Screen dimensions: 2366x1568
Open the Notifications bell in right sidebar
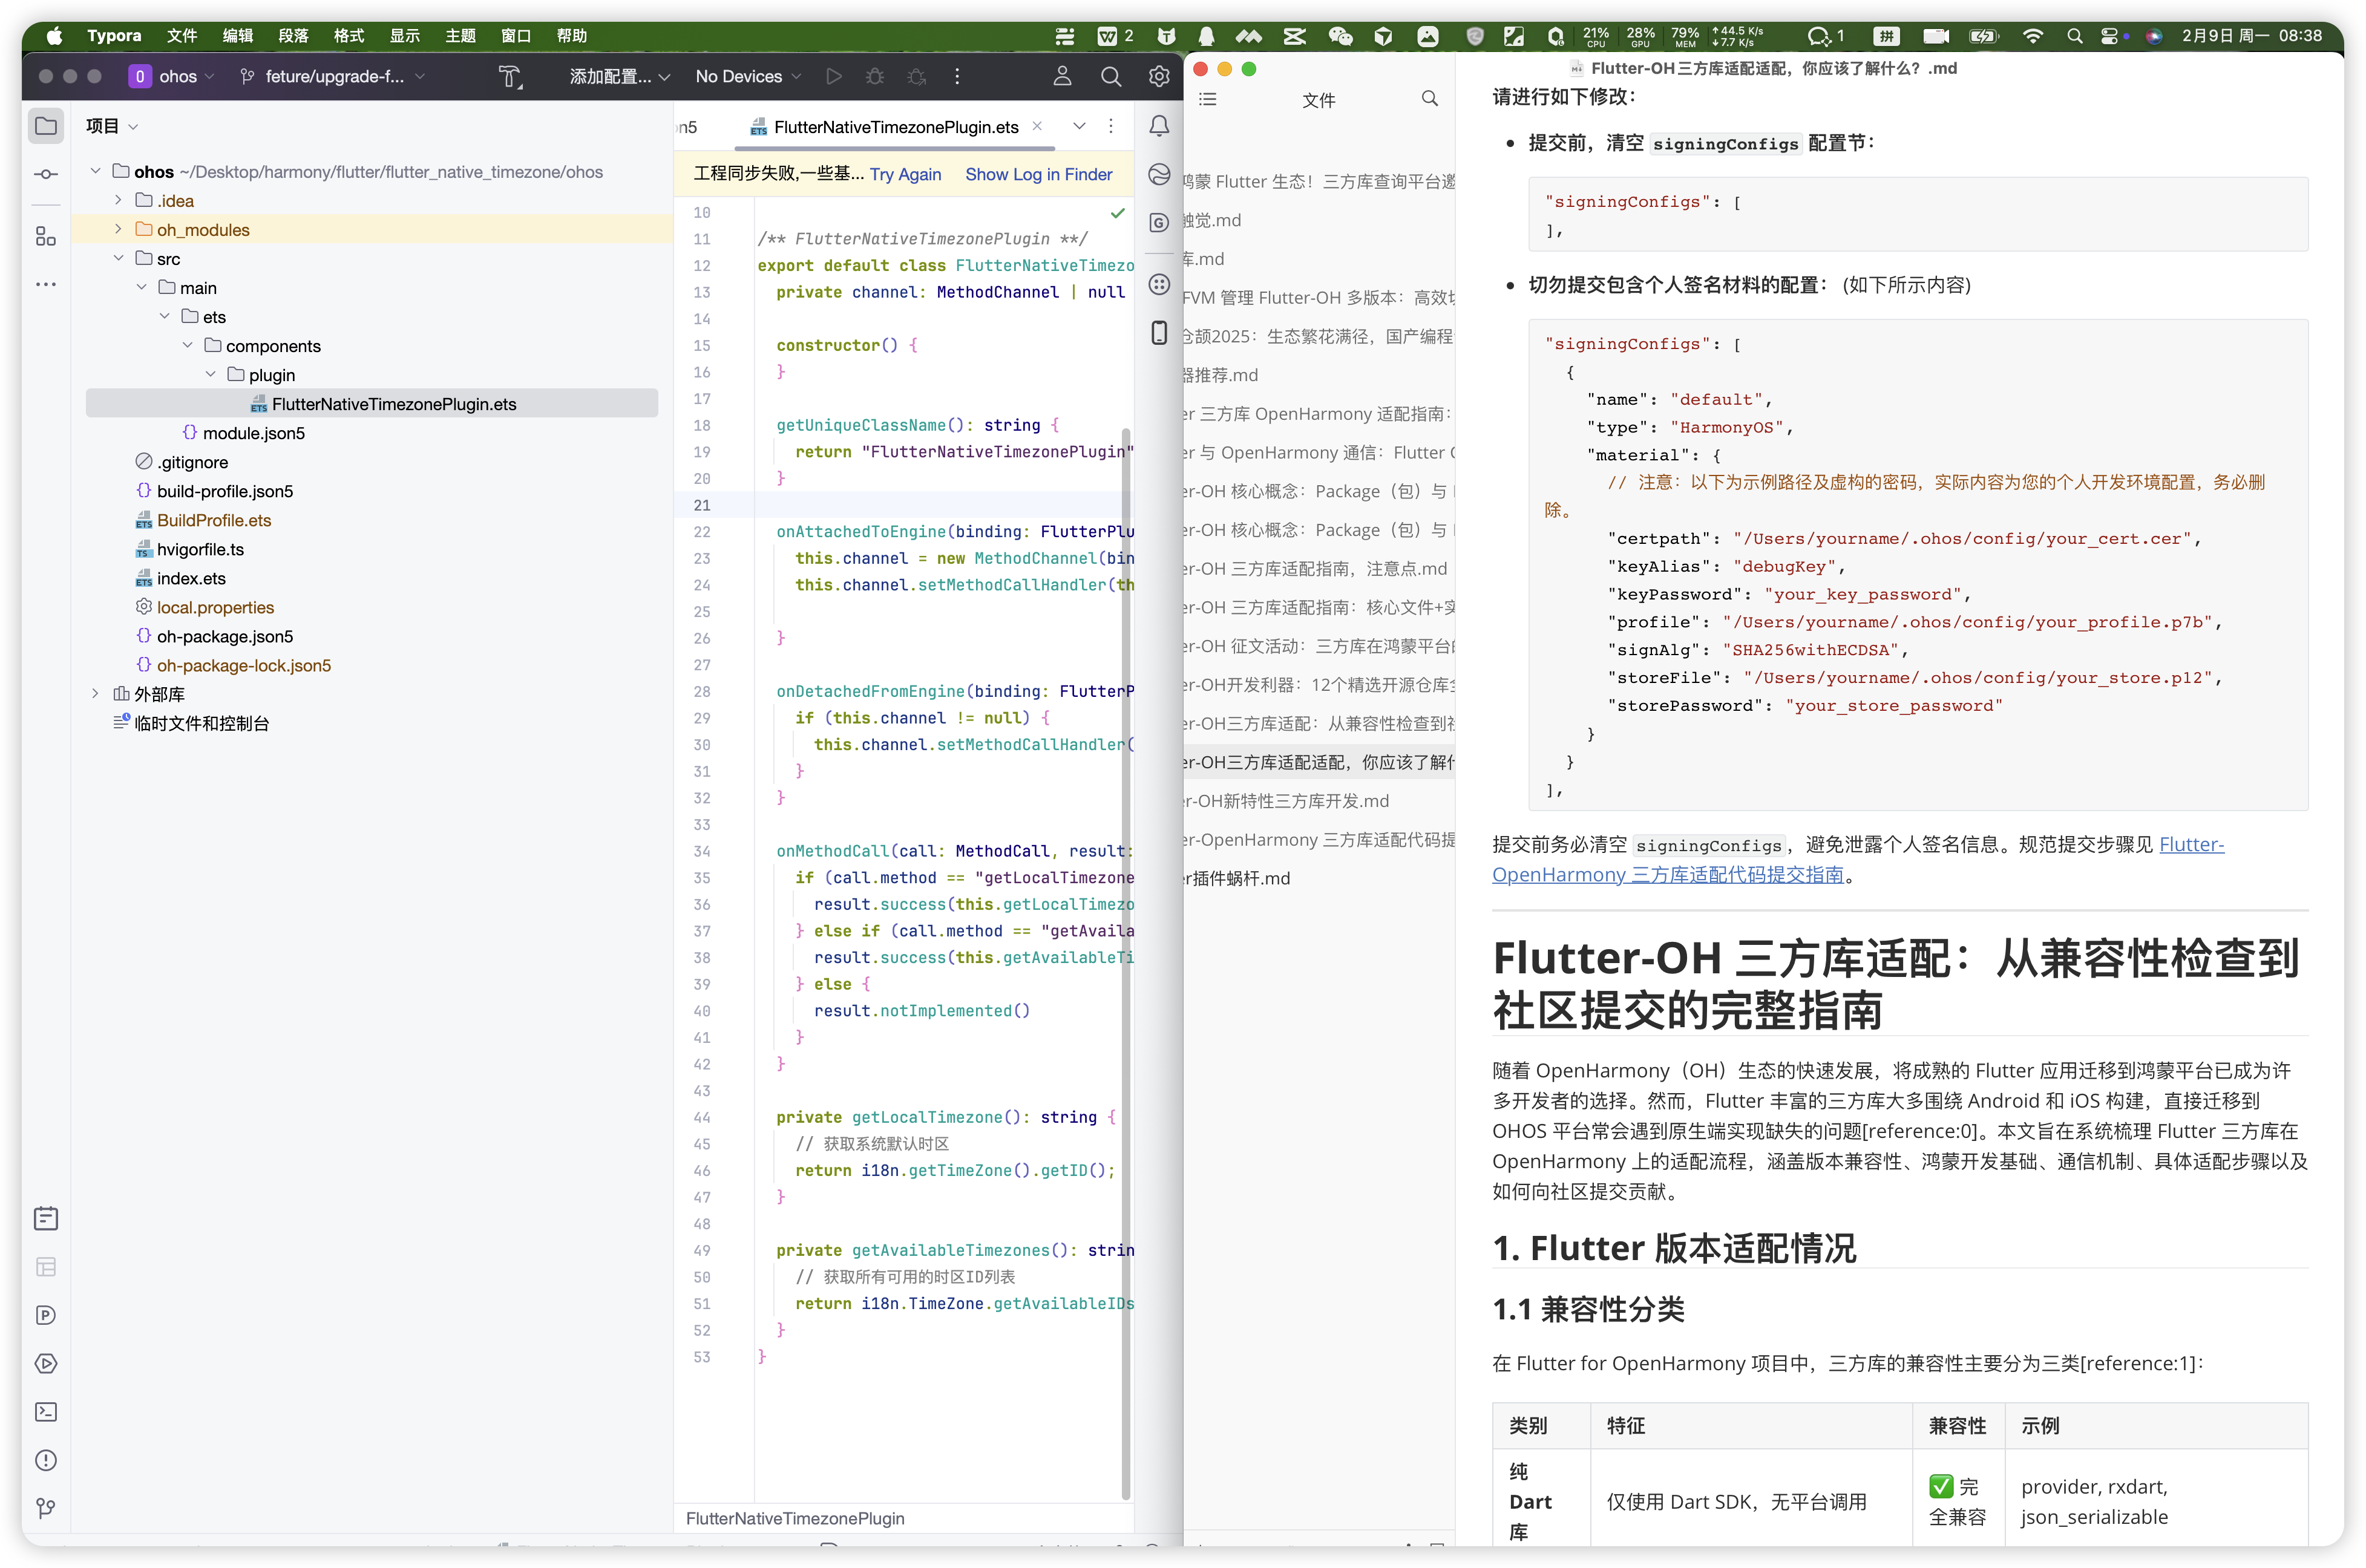[x=1159, y=126]
